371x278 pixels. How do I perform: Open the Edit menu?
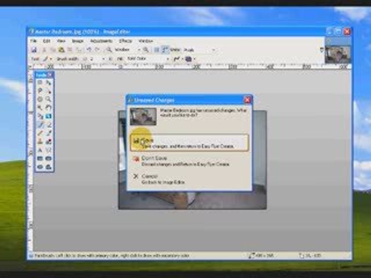click(46, 41)
